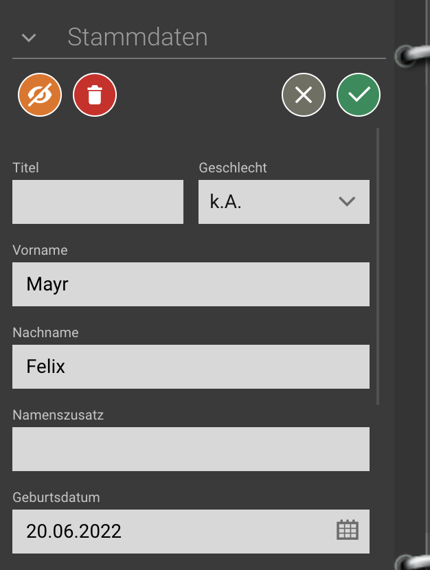Collapse the Stammdaten section via the chevron
This screenshot has height=570, width=430.
28,38
